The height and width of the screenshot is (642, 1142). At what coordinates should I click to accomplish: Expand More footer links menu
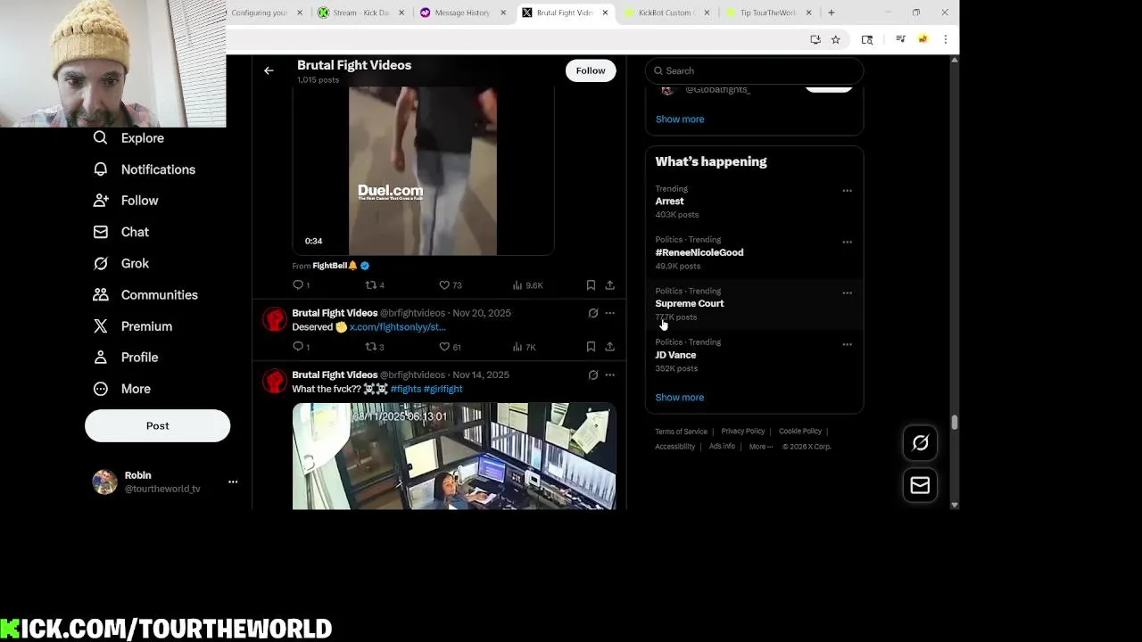pyautogui.click(x=760, y=447)
